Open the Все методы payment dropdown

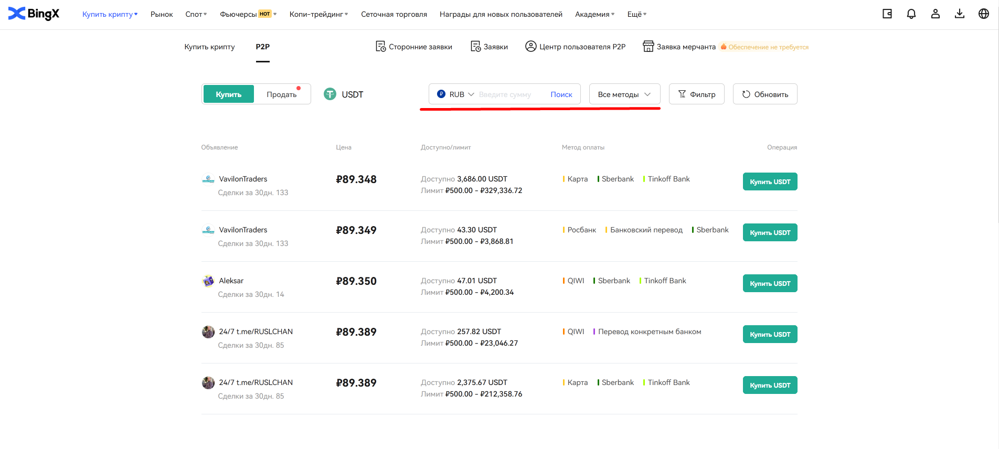pyautogui.click(x=624, y=94)
